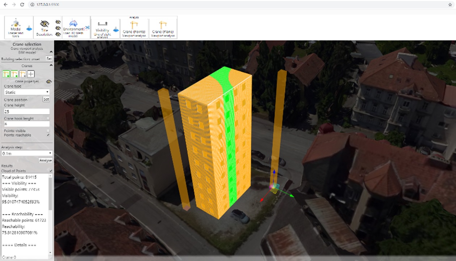The image size is (456, 261).
Task: Click the middle small hidden-eye icon in toolbar
Action: [x=58, y=28]
